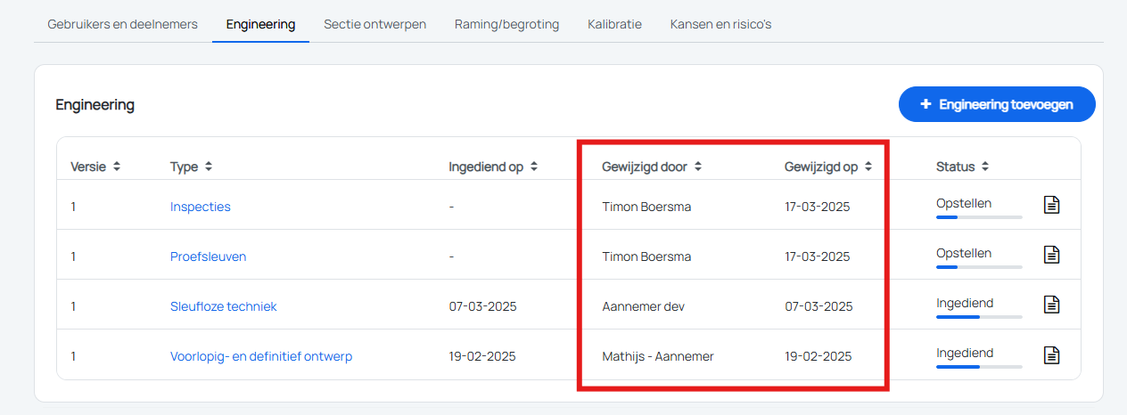Select the Kalibratie tab
Screen dimensions: 1127x415
coord(614,24)
